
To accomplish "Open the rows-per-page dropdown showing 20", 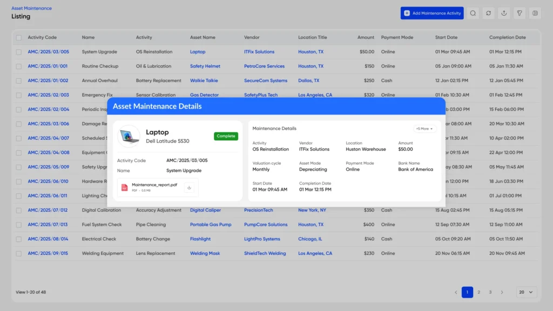I will [526, 292].
